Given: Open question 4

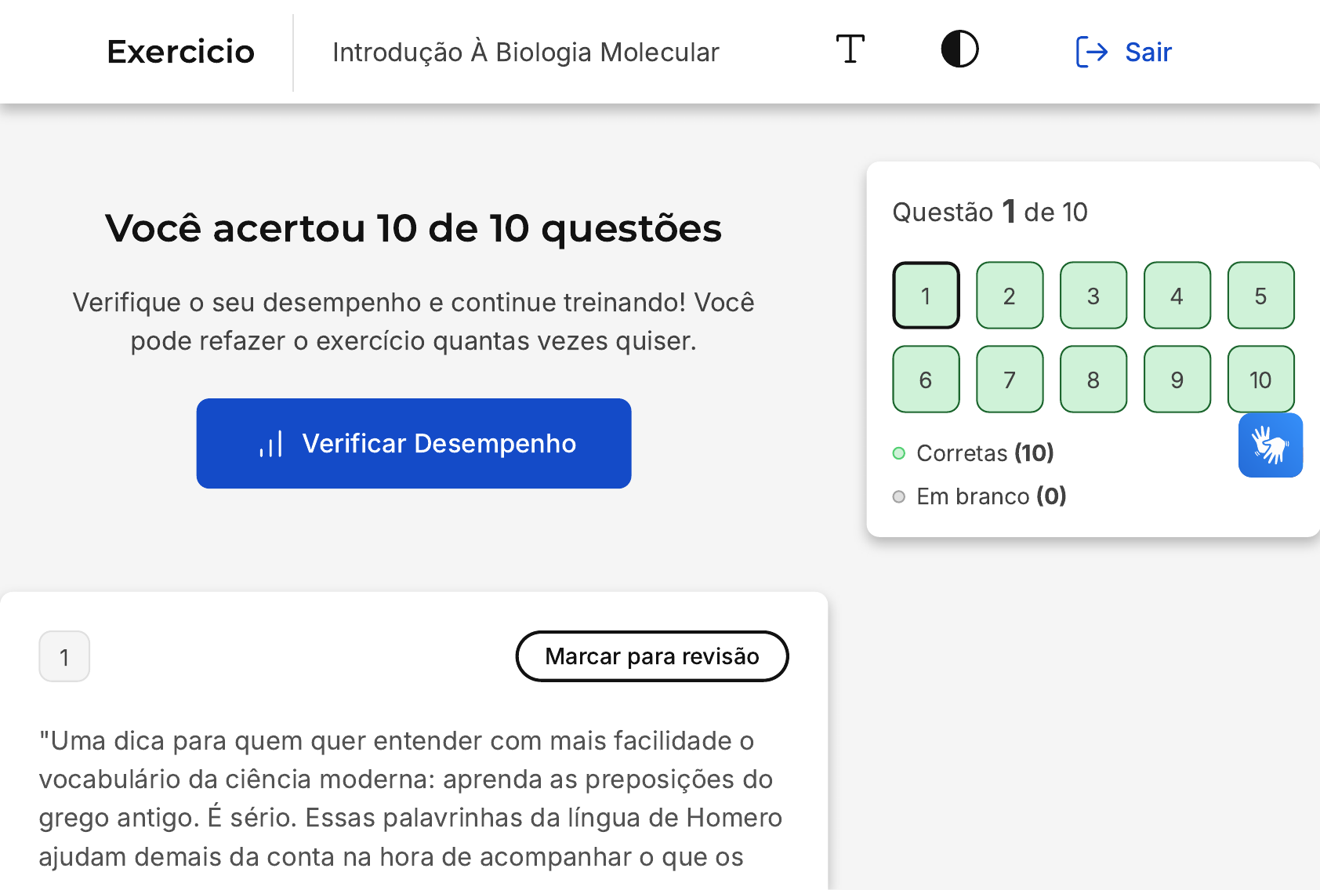Looking at the screenshot, I should point(1177,296).
